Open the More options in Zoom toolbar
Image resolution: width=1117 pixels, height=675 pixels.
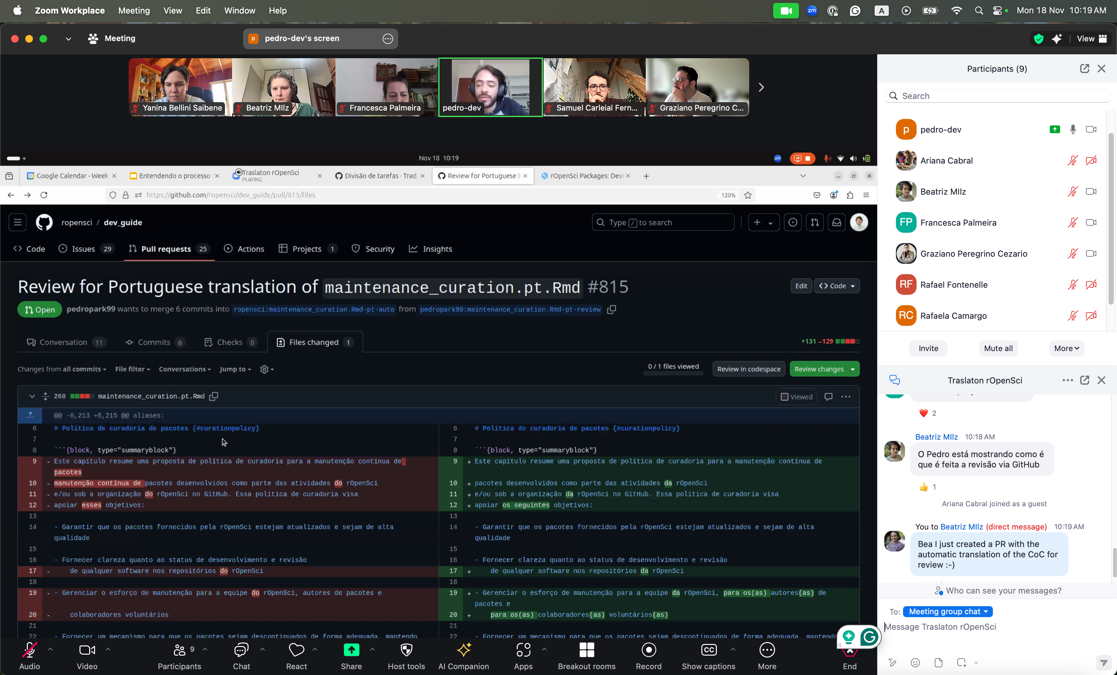767,656
